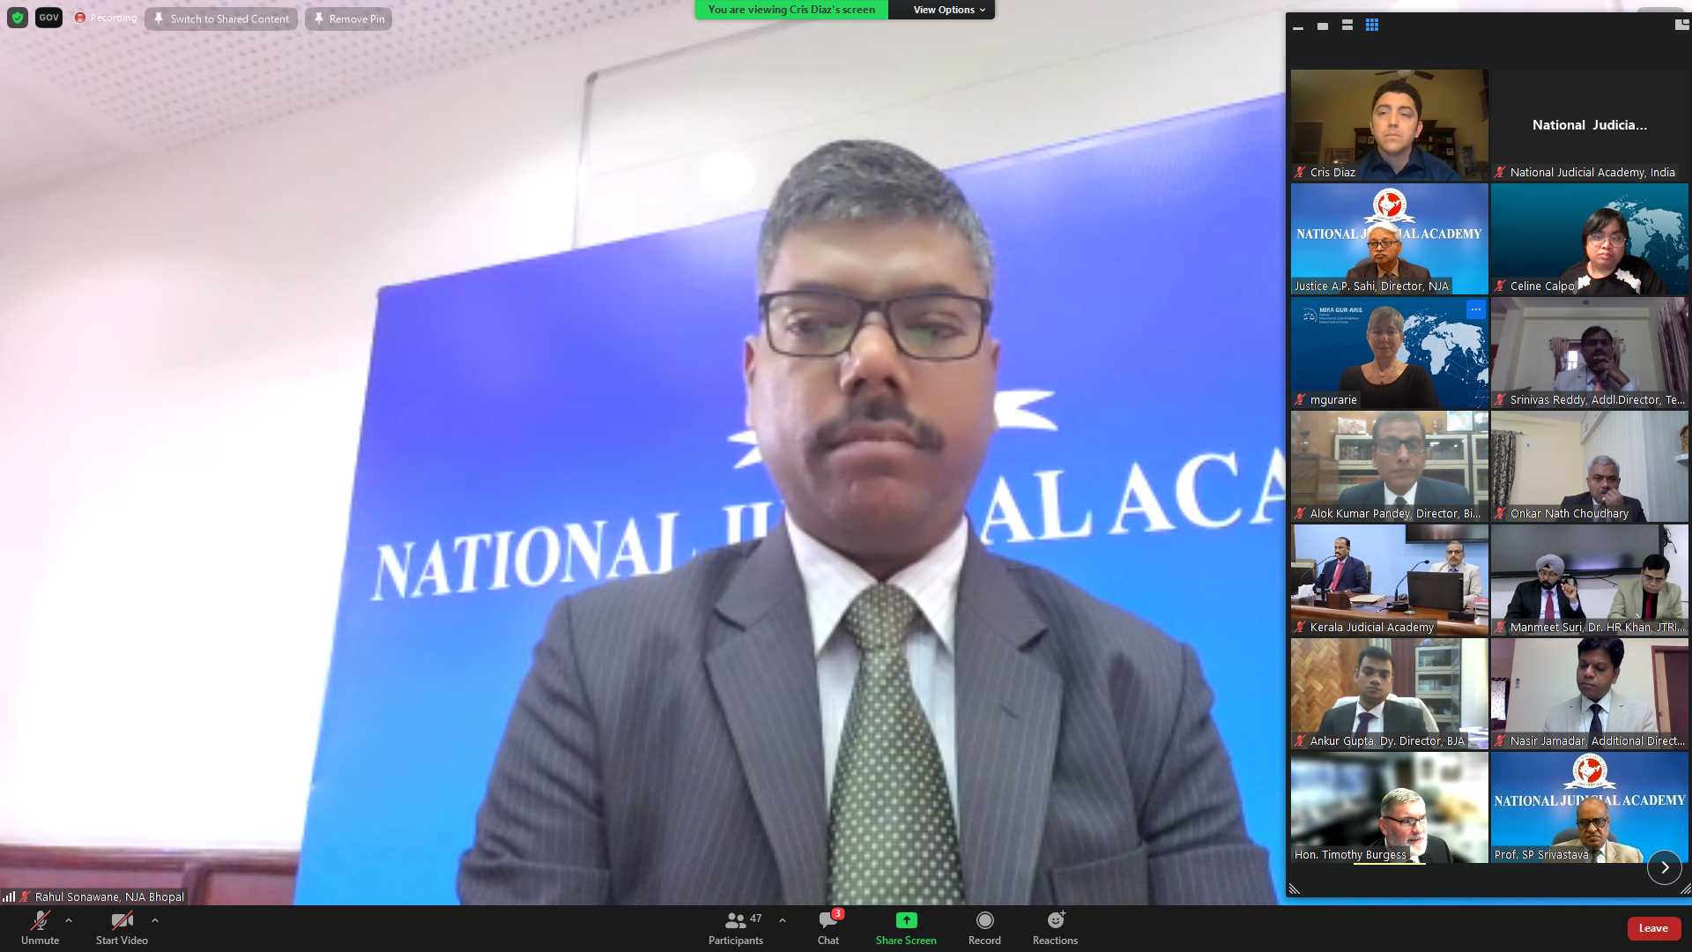Click the muted mic icon beside Cris Diaz
This screenshot has height=952, width=1692.
pyautogui.click(x=1300, y=173)
